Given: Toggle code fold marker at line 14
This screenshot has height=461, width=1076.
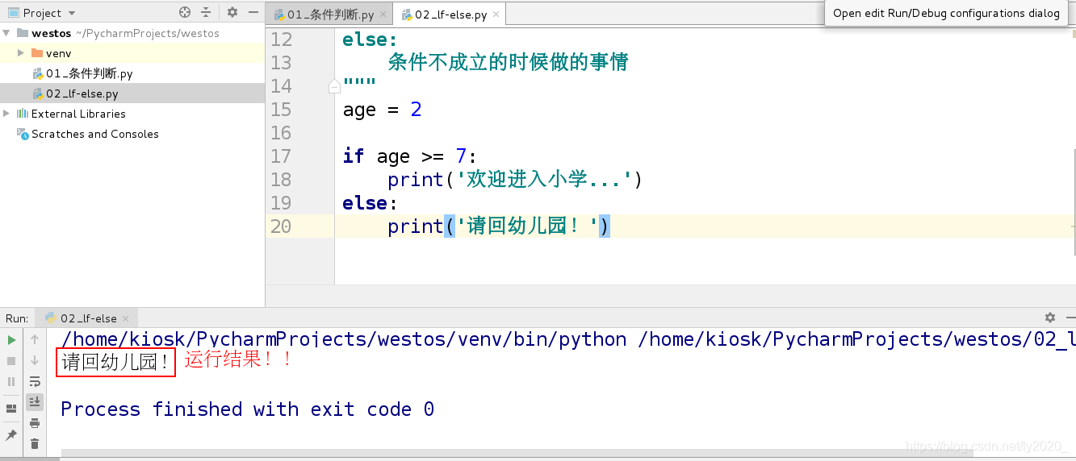Looking at the screenshot, I should pos(334,85).
